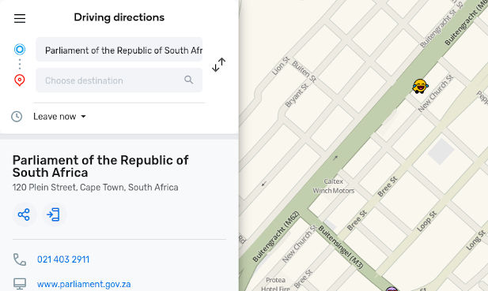
Task: Click the clock icon beside Leave now
Action: [x=17, y=117]
